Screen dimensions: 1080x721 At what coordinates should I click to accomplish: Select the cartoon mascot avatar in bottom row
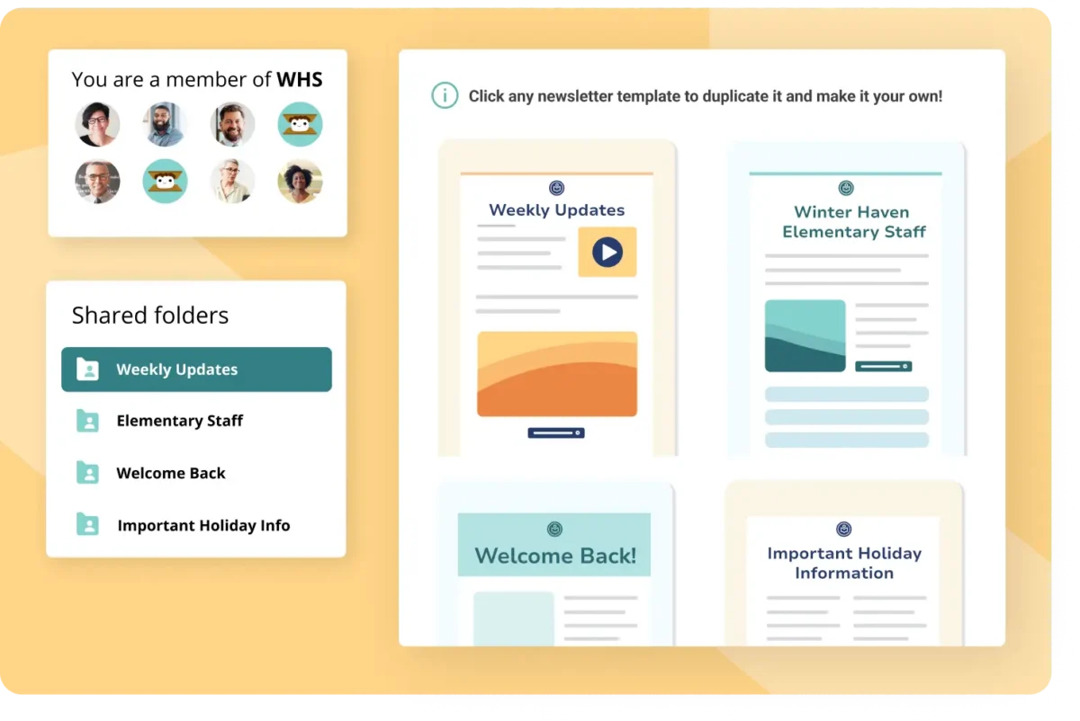(165, 182)
